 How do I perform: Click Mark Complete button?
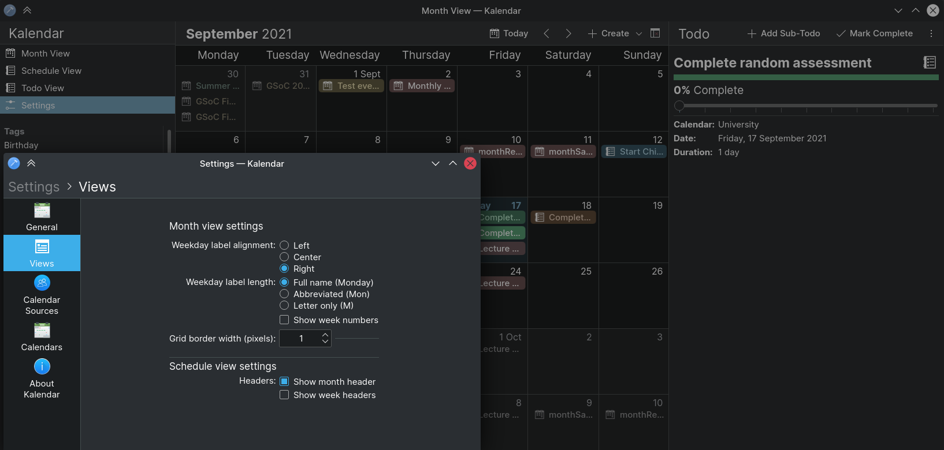(x=875, y=33)
